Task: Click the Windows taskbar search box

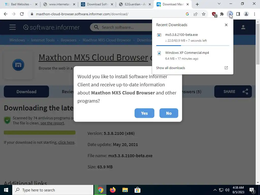Action: pyautogui.click(x=53, y=190)
